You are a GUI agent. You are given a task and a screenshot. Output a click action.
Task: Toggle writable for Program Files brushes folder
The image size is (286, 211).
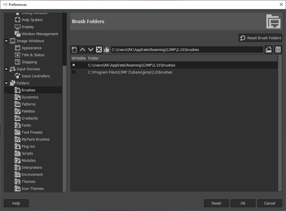coord(74,72)
